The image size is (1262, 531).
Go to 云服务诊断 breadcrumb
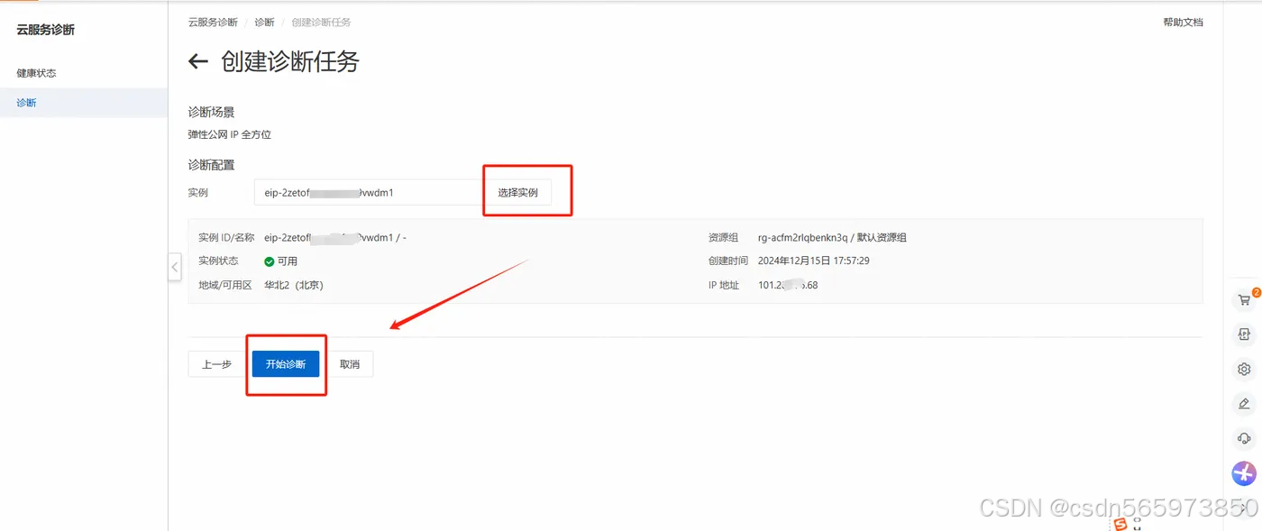213,22
